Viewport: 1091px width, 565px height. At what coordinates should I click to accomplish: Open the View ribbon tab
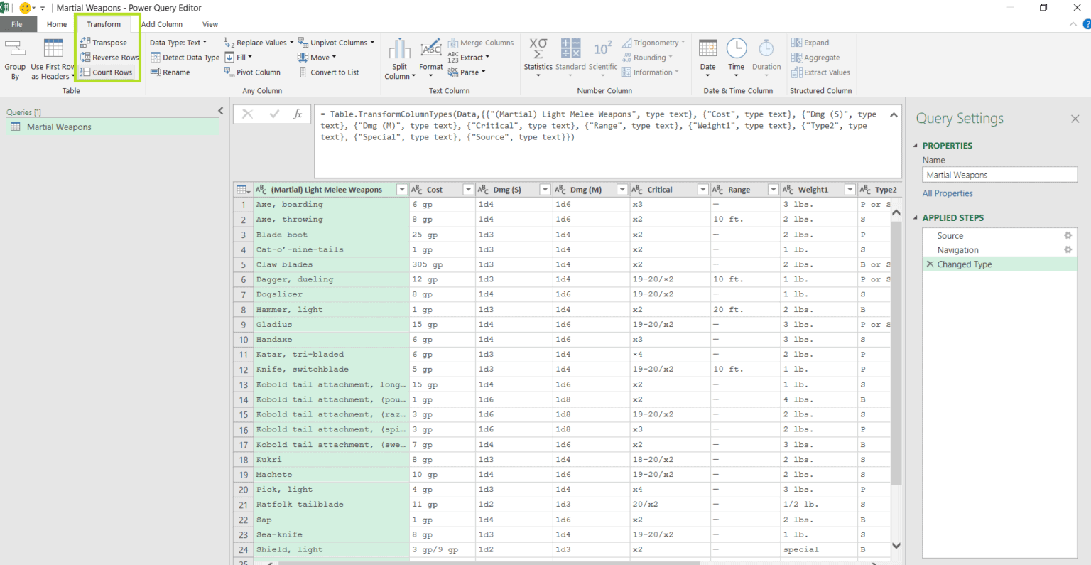tap(210, 23)
